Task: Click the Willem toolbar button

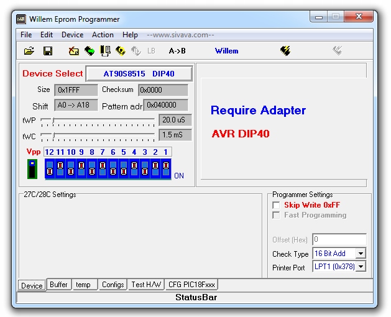Action: 226,51
